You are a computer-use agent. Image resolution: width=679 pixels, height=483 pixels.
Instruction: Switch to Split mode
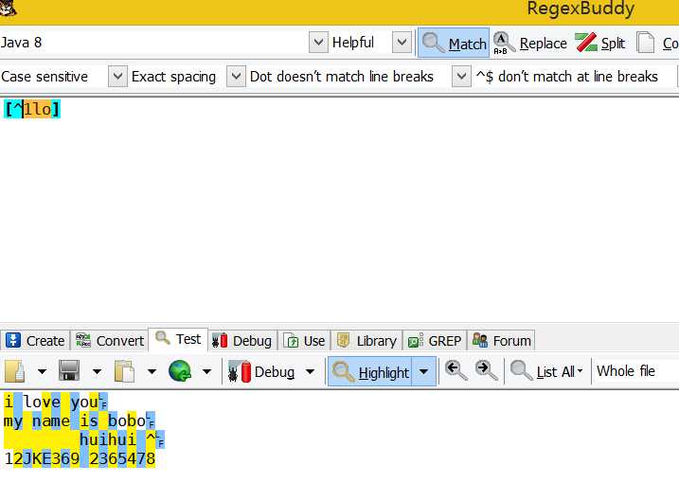600,43
